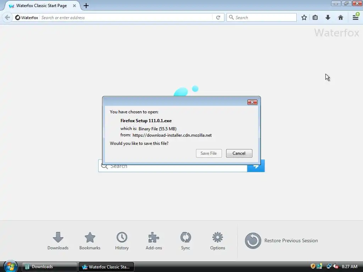Open Downloads from start page launcher
The width and height of the screenshot is (363, 272).
point(58,241)
